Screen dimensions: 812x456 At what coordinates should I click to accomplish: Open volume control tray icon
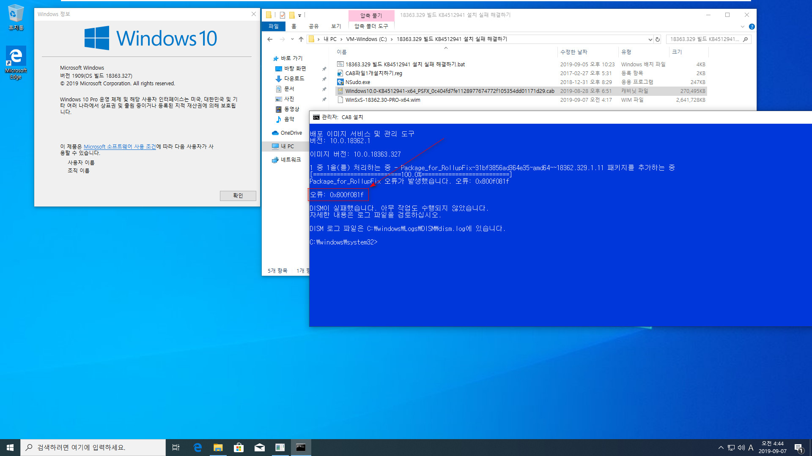[741, 448]
